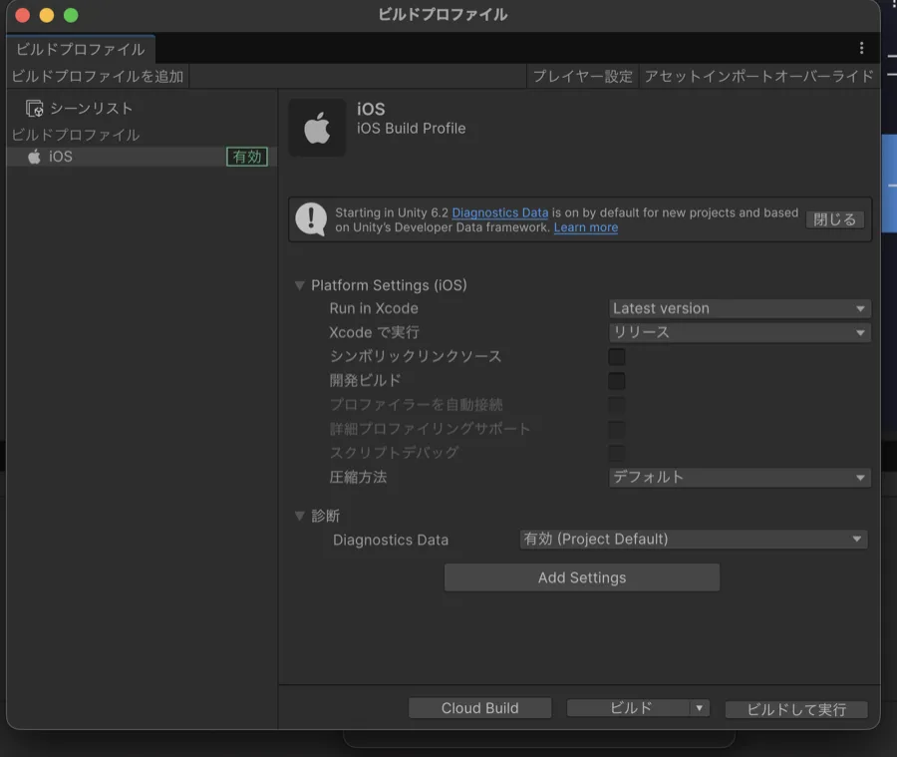Image resolution: width=897 pixels, height=757 pixels.
Task: Click the ビルド button
Action: pos(629,708)
